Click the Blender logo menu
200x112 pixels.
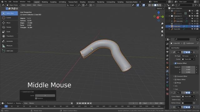point(2,2)
